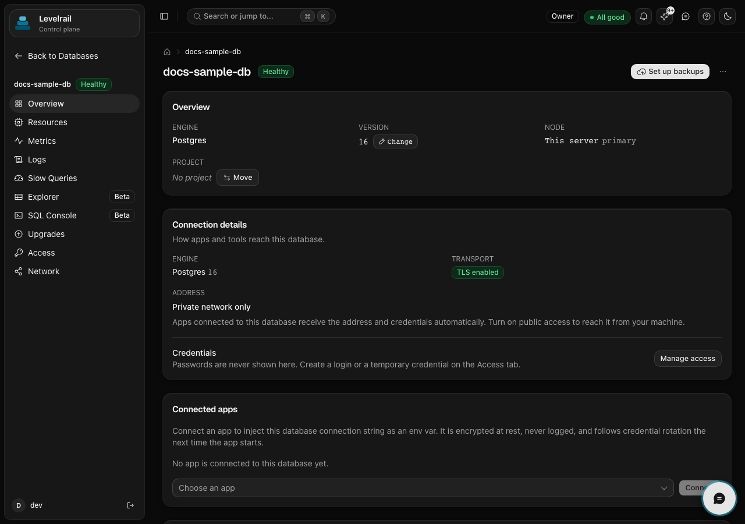Open the Access page
The height and width of the screenshot is (524, 745).
coord(74,253)
